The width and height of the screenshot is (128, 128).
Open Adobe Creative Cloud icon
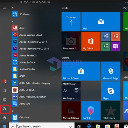(15, 35)
